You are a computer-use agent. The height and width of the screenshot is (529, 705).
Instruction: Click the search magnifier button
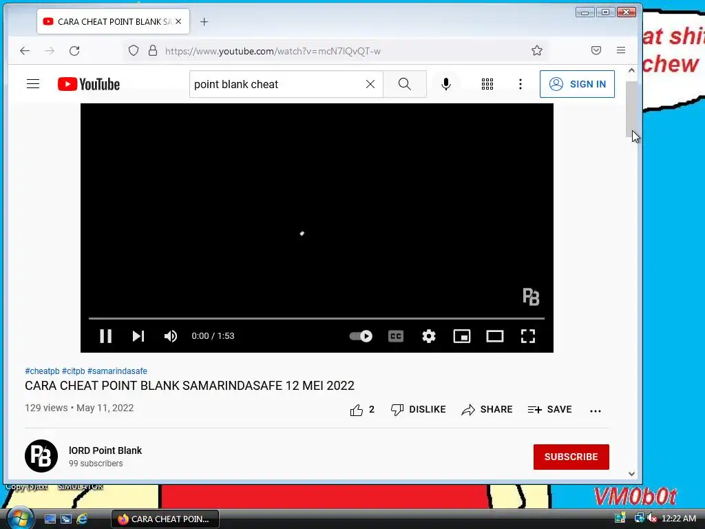point(405,84)
